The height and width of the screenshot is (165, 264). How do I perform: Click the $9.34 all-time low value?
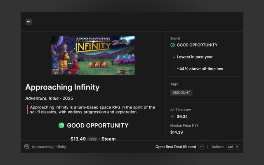pos(182,116)
